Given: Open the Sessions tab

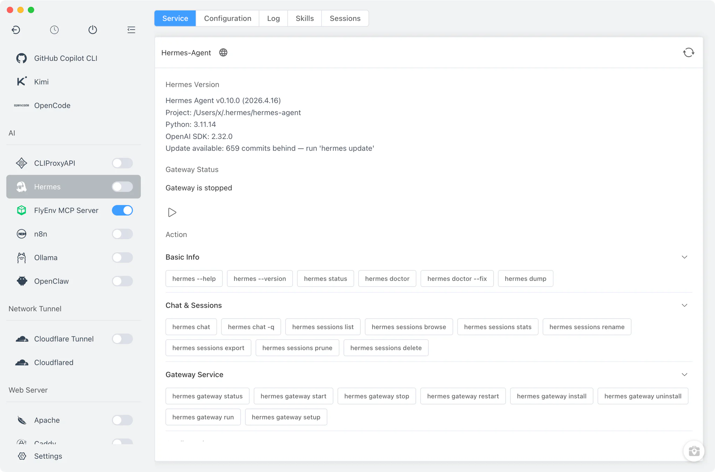Looking at the screenshot, I should pyautogui.click(x=345, y=18).
